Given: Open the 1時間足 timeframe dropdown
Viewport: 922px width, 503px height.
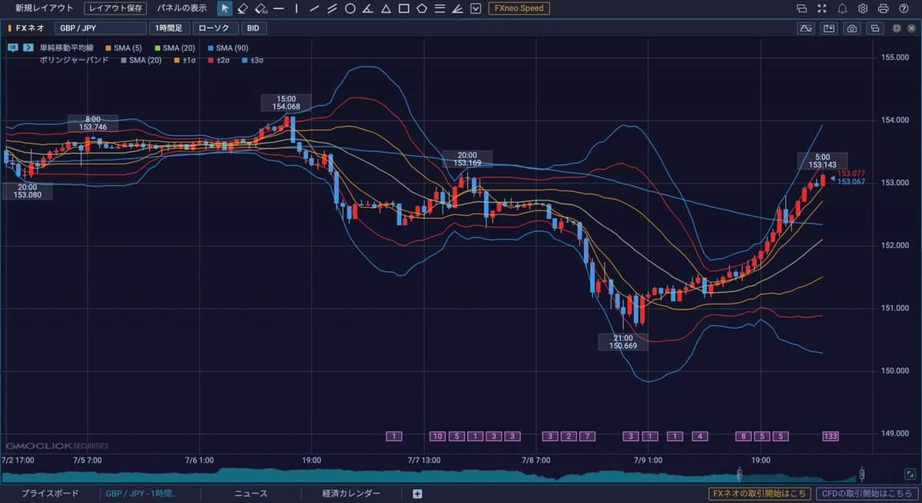Looking at the screenshot, I should [169, 28].
